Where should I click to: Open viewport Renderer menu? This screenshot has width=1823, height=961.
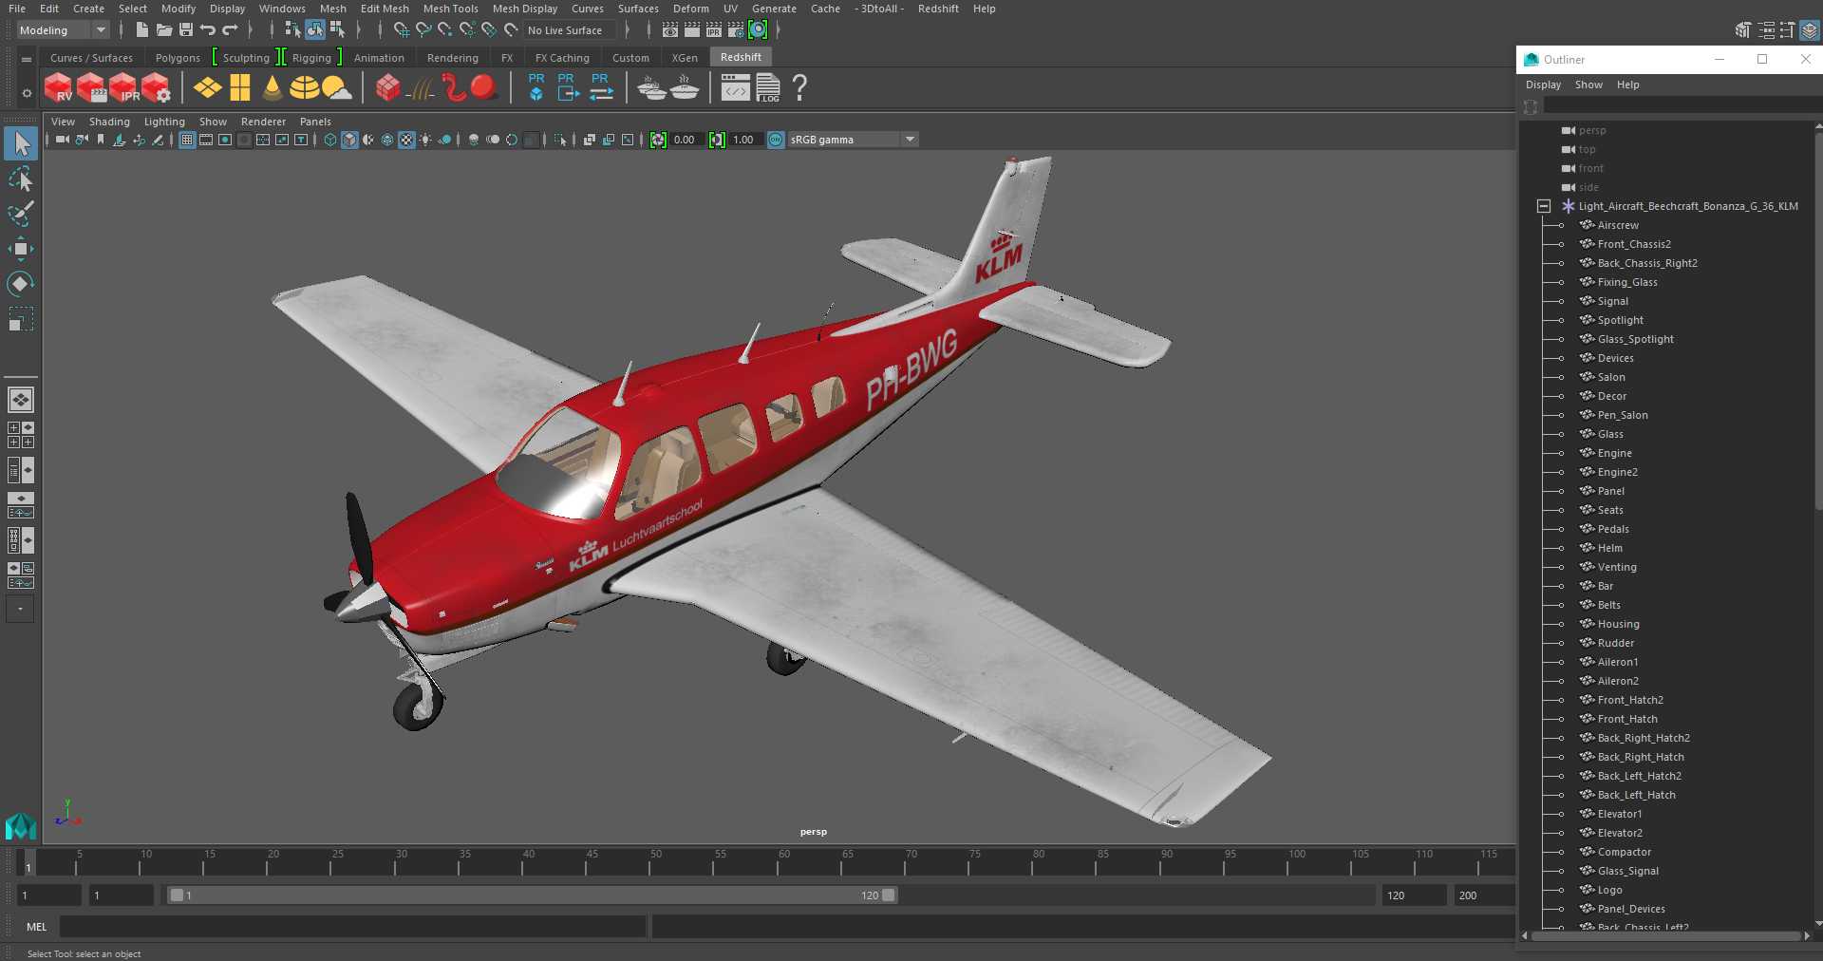[263, 122]
